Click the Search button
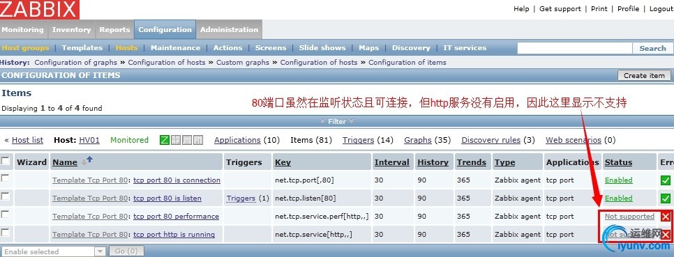Screen dimensions: 674x257 point(652,49)
